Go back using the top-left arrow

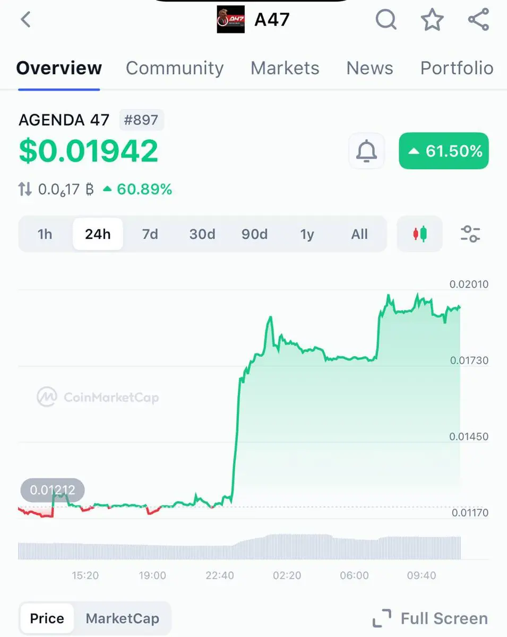pos(25,20)
